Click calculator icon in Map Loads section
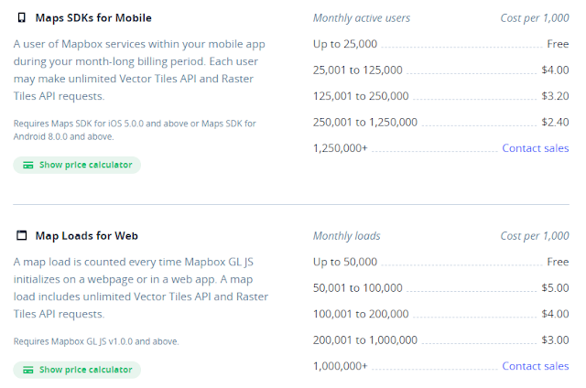Viewport: 586px width, 388px height. coord(28,370)
